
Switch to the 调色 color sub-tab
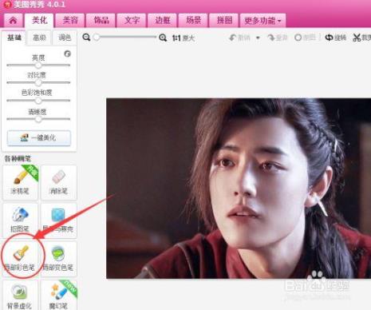[65, 38]
